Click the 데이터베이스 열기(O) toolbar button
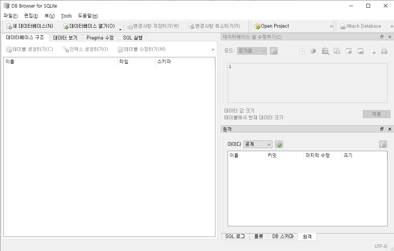Viewport: 394px width, 251px height. pyautogui.click(x=89, y=26)
